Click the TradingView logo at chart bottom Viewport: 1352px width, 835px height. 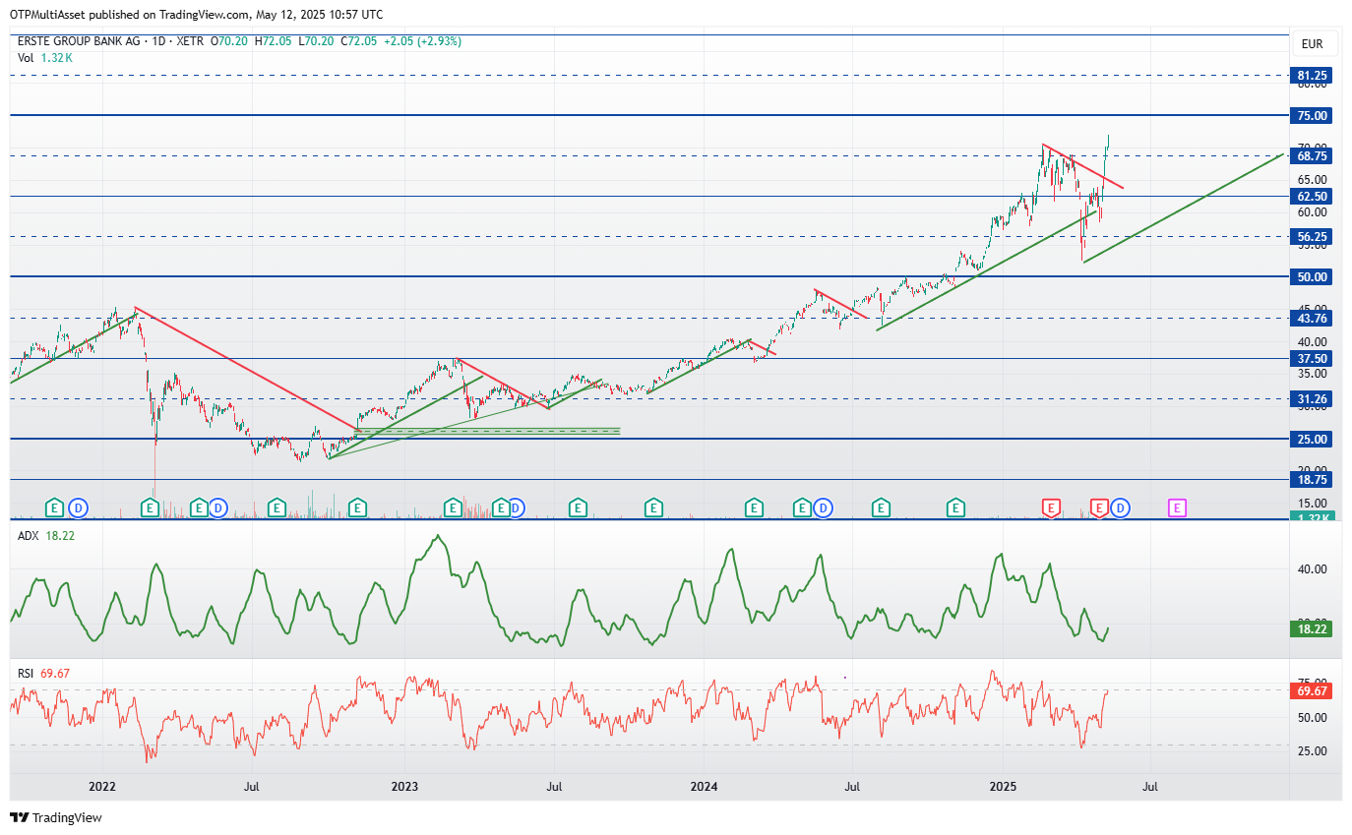pyautogui.click(x=56, y=817)
